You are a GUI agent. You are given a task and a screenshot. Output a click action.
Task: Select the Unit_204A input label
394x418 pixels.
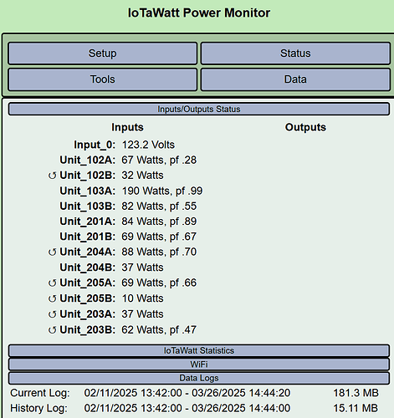coord(88,252)
